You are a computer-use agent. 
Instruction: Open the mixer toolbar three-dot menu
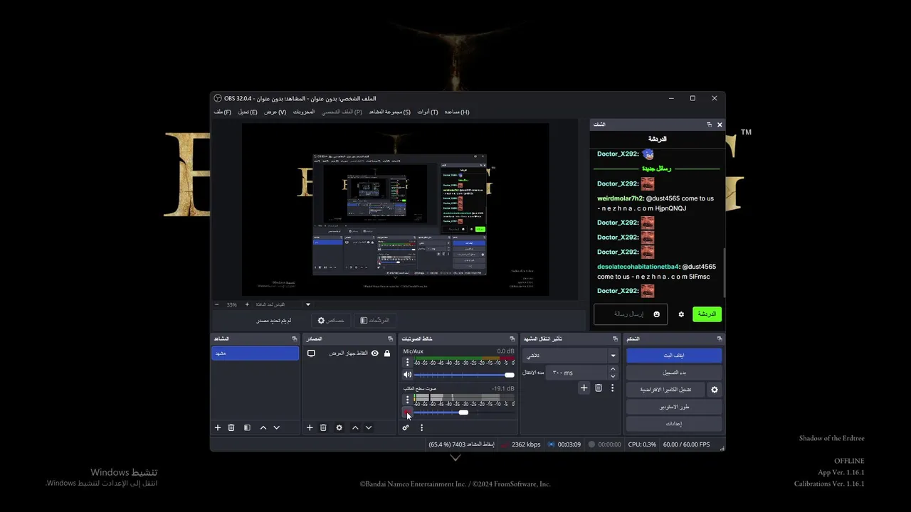(x=421, y=427)
